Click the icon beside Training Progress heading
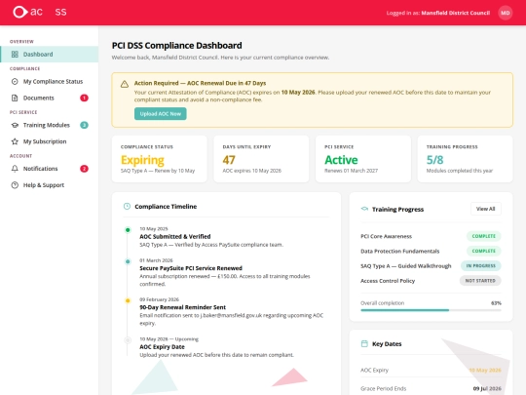This screenshot has width=526, height=395. (x=364, y=209)
